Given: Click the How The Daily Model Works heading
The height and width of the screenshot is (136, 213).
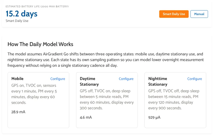Looking at the screenshot, I should [40, 44].
